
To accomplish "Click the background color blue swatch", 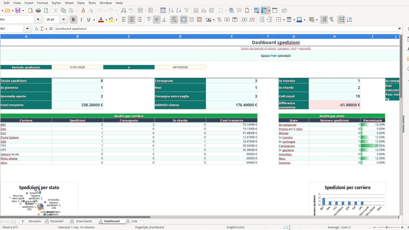I will [299, 20].
